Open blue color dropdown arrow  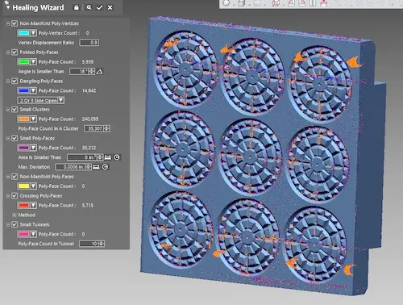pyautogui.click(x=33, y=90)
